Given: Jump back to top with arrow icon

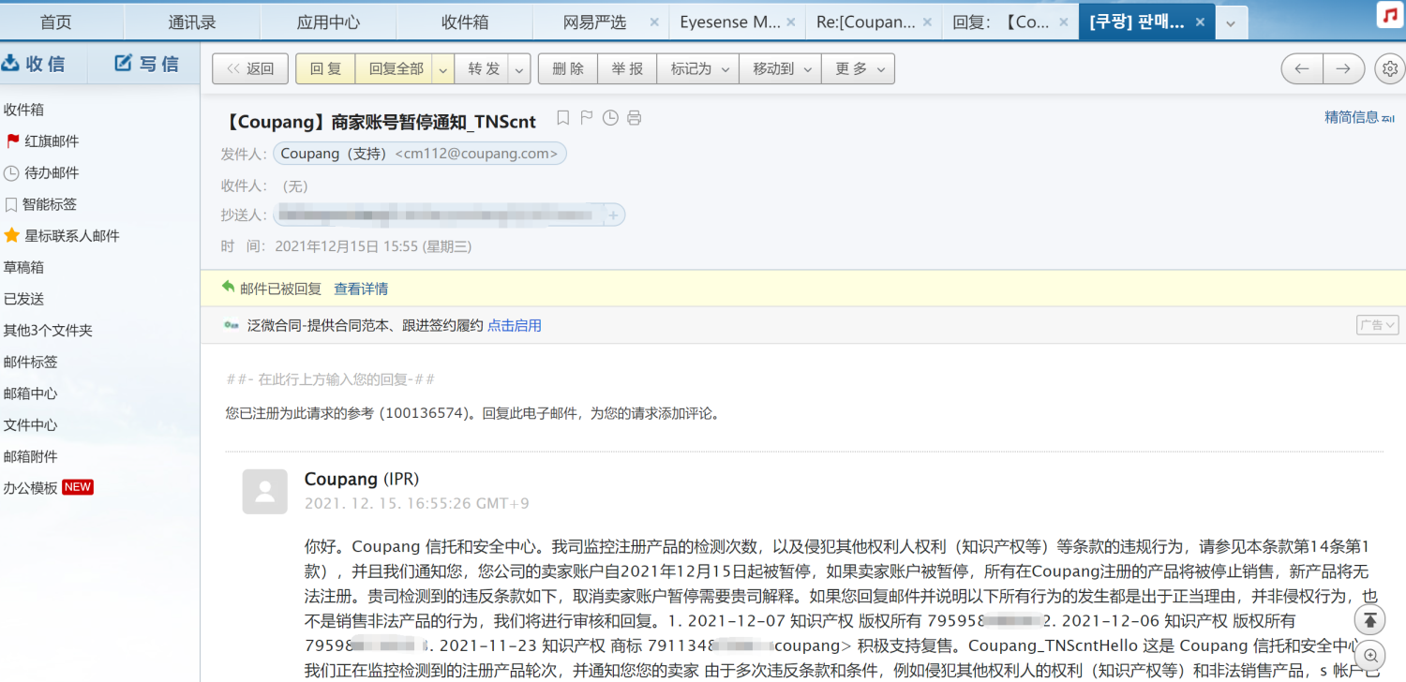Looking at the screenshot, I should (x=1369, y=619).
